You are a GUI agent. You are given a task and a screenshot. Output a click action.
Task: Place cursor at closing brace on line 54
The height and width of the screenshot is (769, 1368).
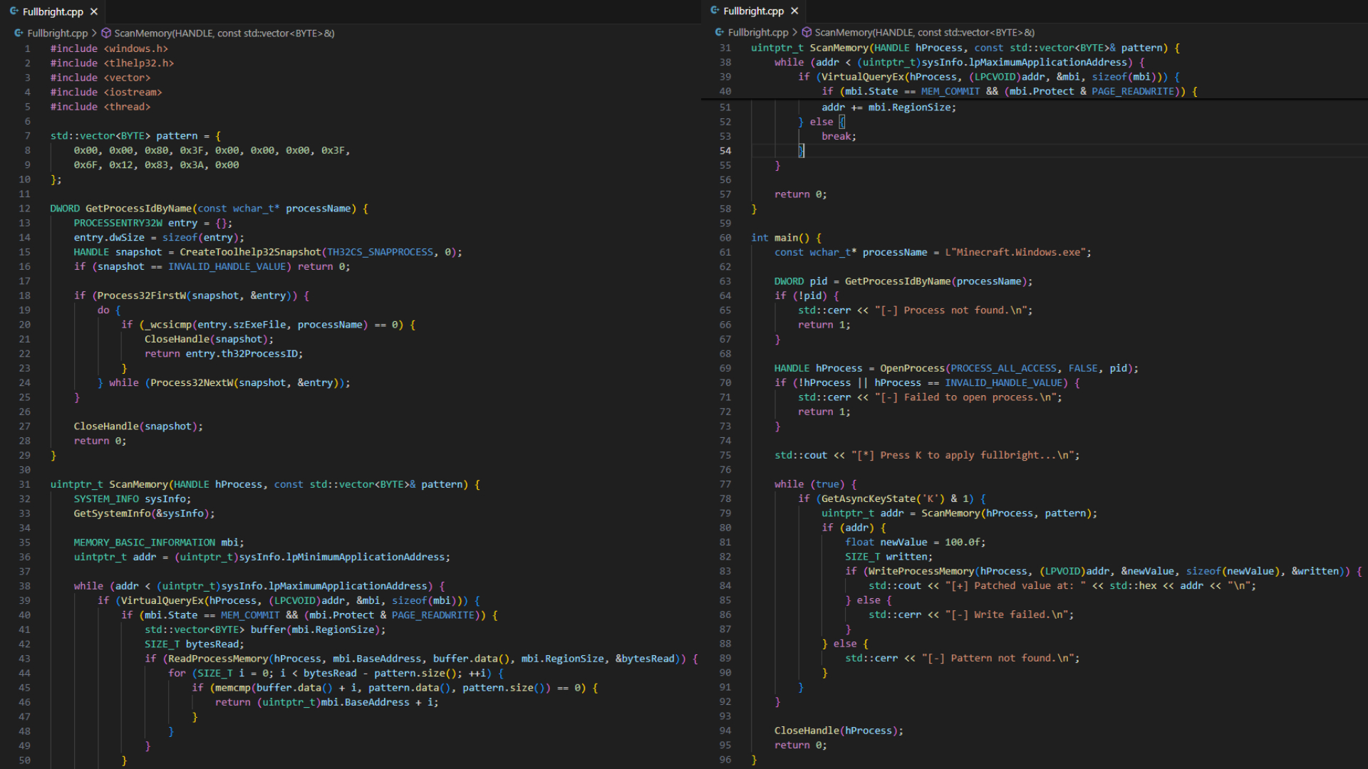[x=801, y=150]
